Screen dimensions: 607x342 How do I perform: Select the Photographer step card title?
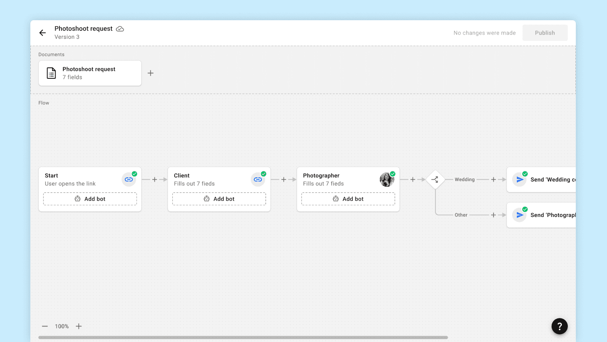pyautogui.click(x=321, y=176)
